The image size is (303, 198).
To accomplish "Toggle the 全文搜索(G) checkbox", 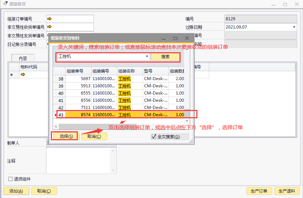I will (x=154, y=136).
